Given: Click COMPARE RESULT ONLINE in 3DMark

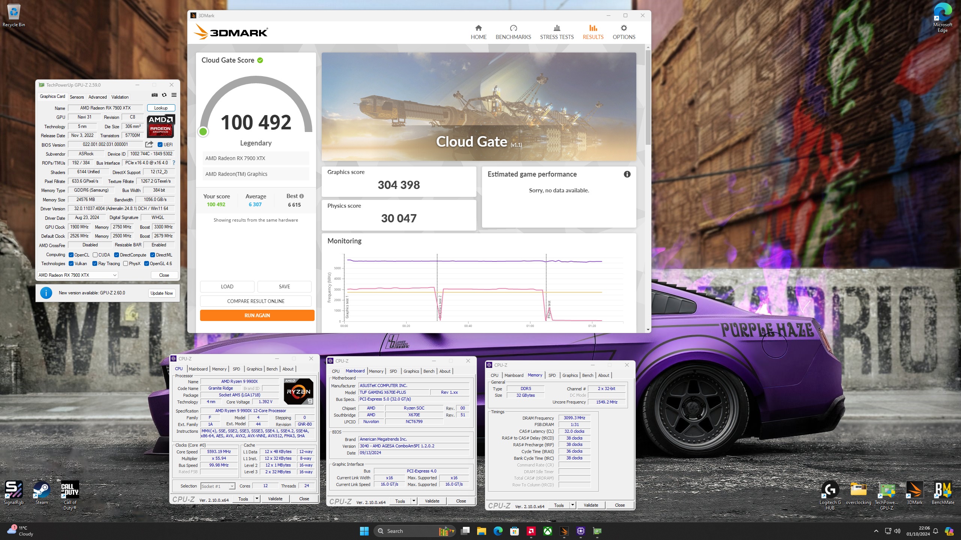Looking at the screenshot, I should point(256,301).
